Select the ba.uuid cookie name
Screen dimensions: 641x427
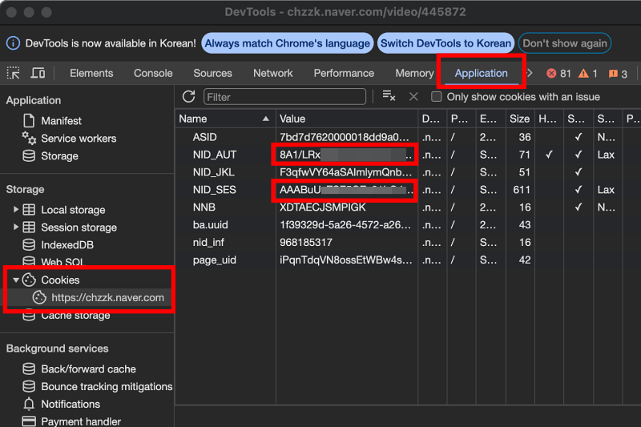211,225
